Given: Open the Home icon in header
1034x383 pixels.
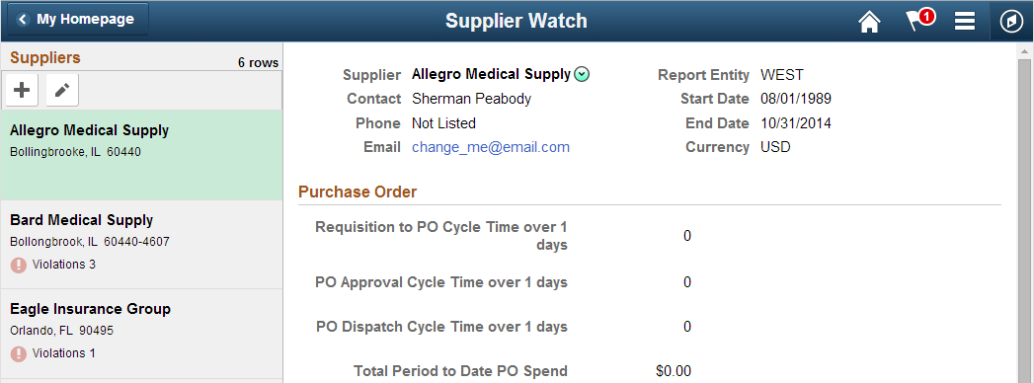Looking at the screenshot, I should pyautogui.click(x=869, y=22).
